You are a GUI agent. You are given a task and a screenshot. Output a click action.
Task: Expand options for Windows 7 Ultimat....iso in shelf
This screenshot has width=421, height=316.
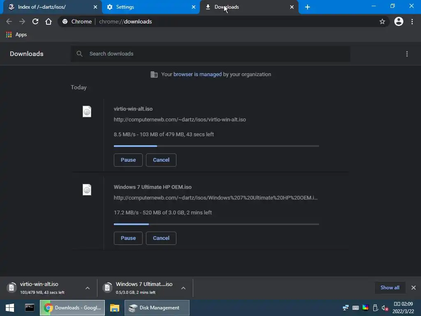point(183,288)
